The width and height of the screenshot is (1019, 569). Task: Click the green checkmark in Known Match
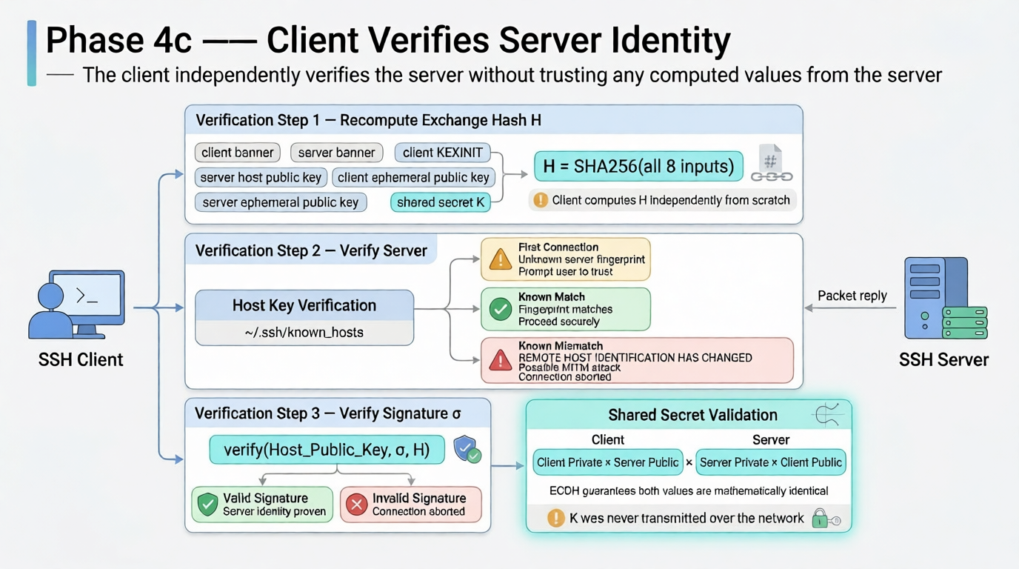pyautogui.click(x=501, y=309)
